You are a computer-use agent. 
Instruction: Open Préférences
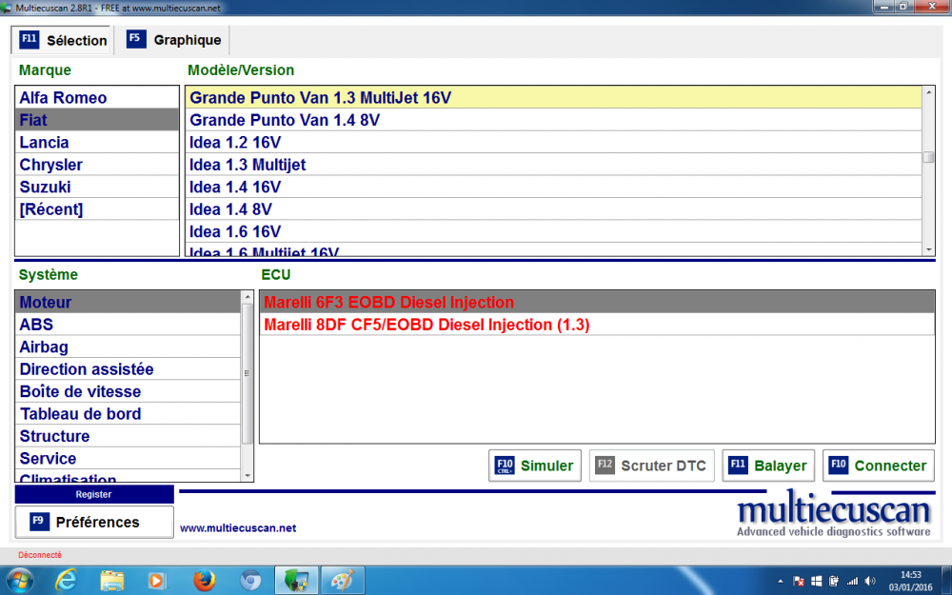click(x=94, y=522)
